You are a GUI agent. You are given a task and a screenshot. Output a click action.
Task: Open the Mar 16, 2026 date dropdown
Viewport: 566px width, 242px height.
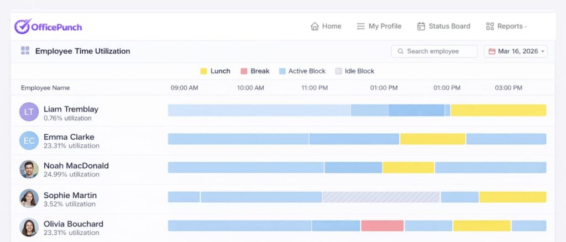click(x=516, y=51)
